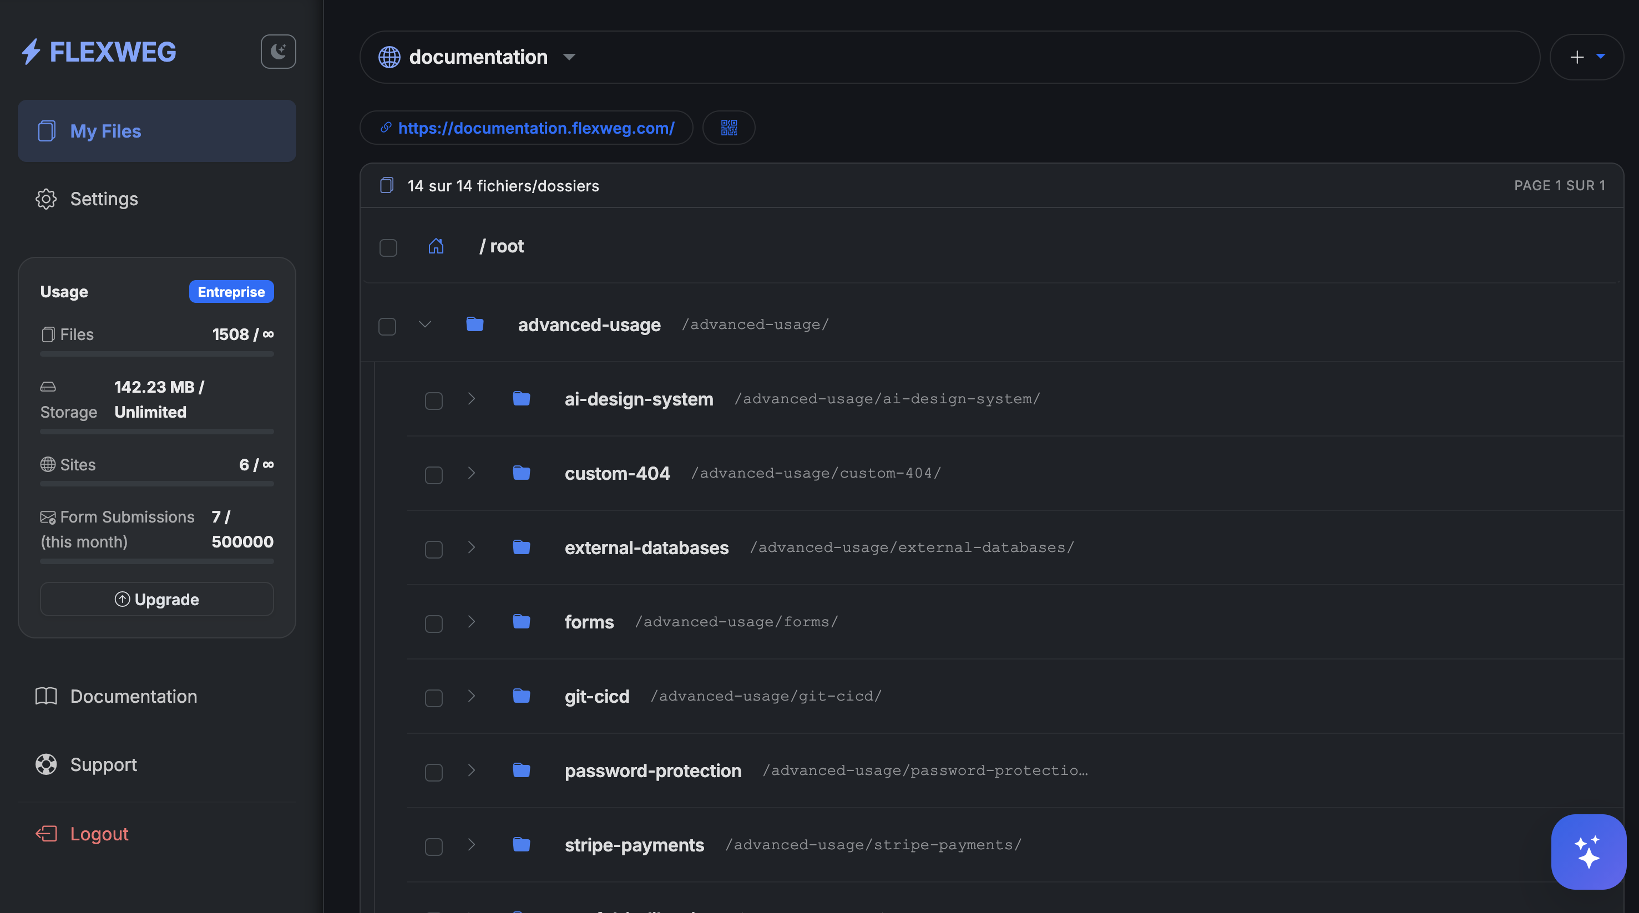The width and height of the screenshot is (1639, 913).
Task: Click the Sites globe icon in Usage
Action: click(48, 464)
